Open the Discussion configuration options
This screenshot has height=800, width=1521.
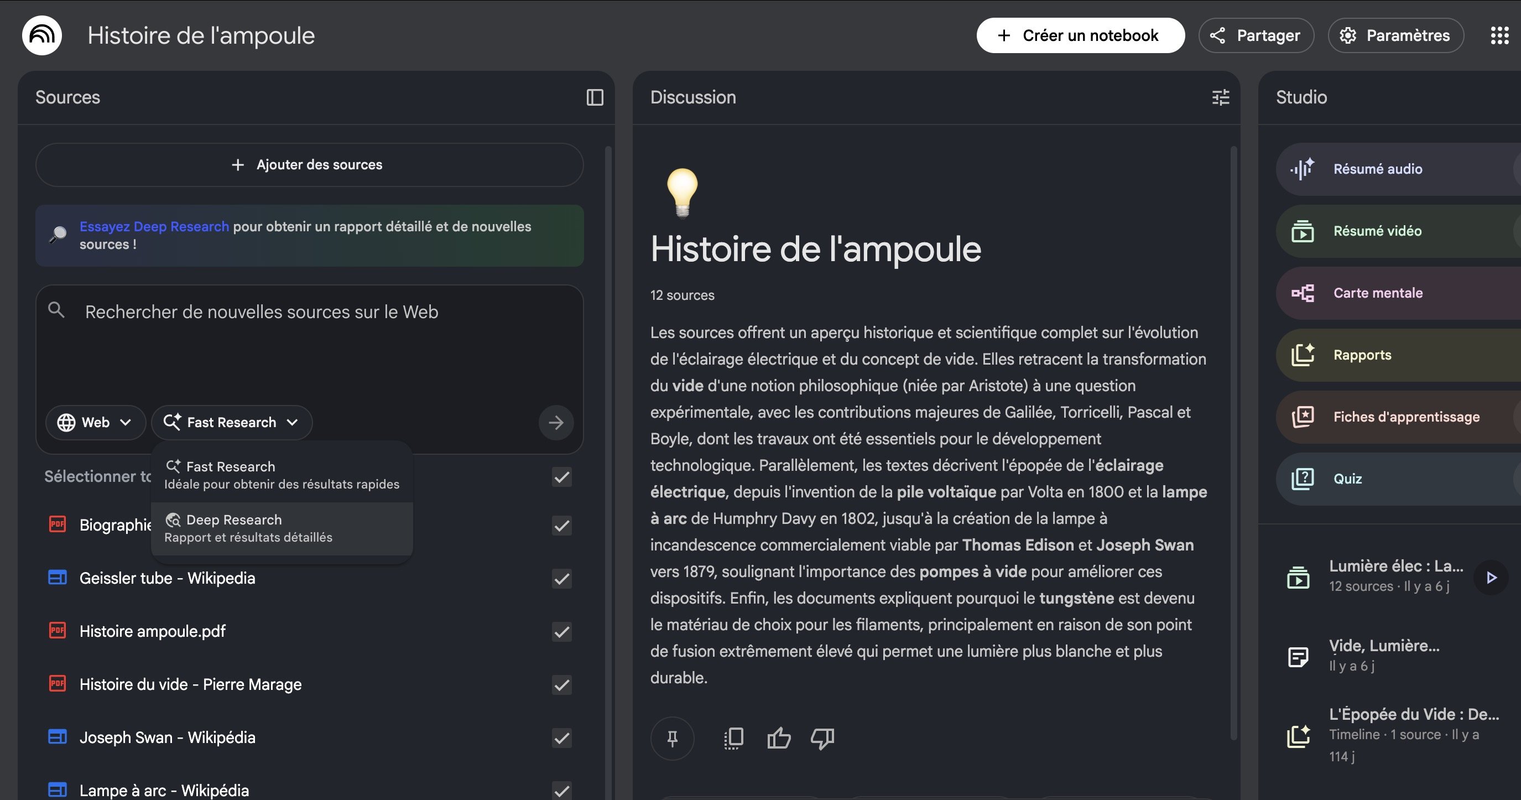pos(1220,97)
